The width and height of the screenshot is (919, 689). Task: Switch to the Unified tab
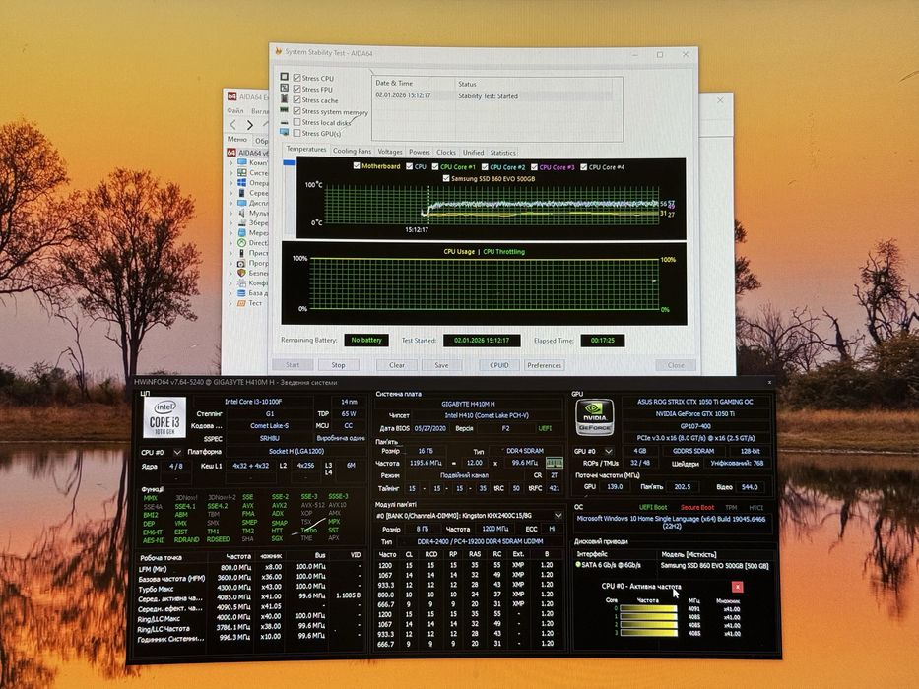click(473, 152)
